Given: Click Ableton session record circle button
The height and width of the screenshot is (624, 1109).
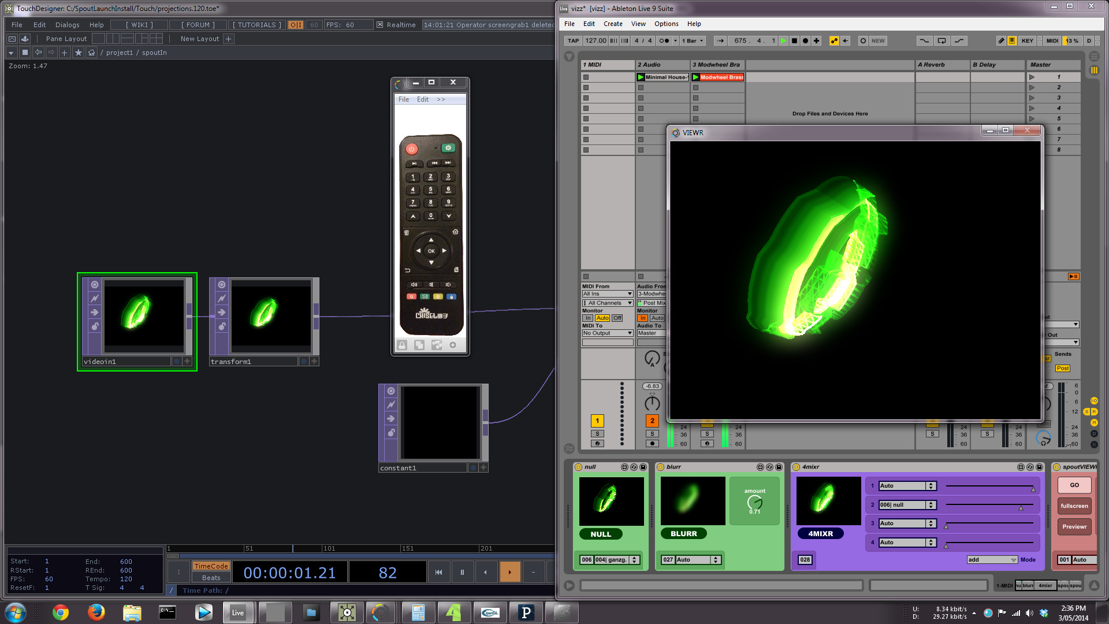Looking at the screenshot, I should (863, 41).
